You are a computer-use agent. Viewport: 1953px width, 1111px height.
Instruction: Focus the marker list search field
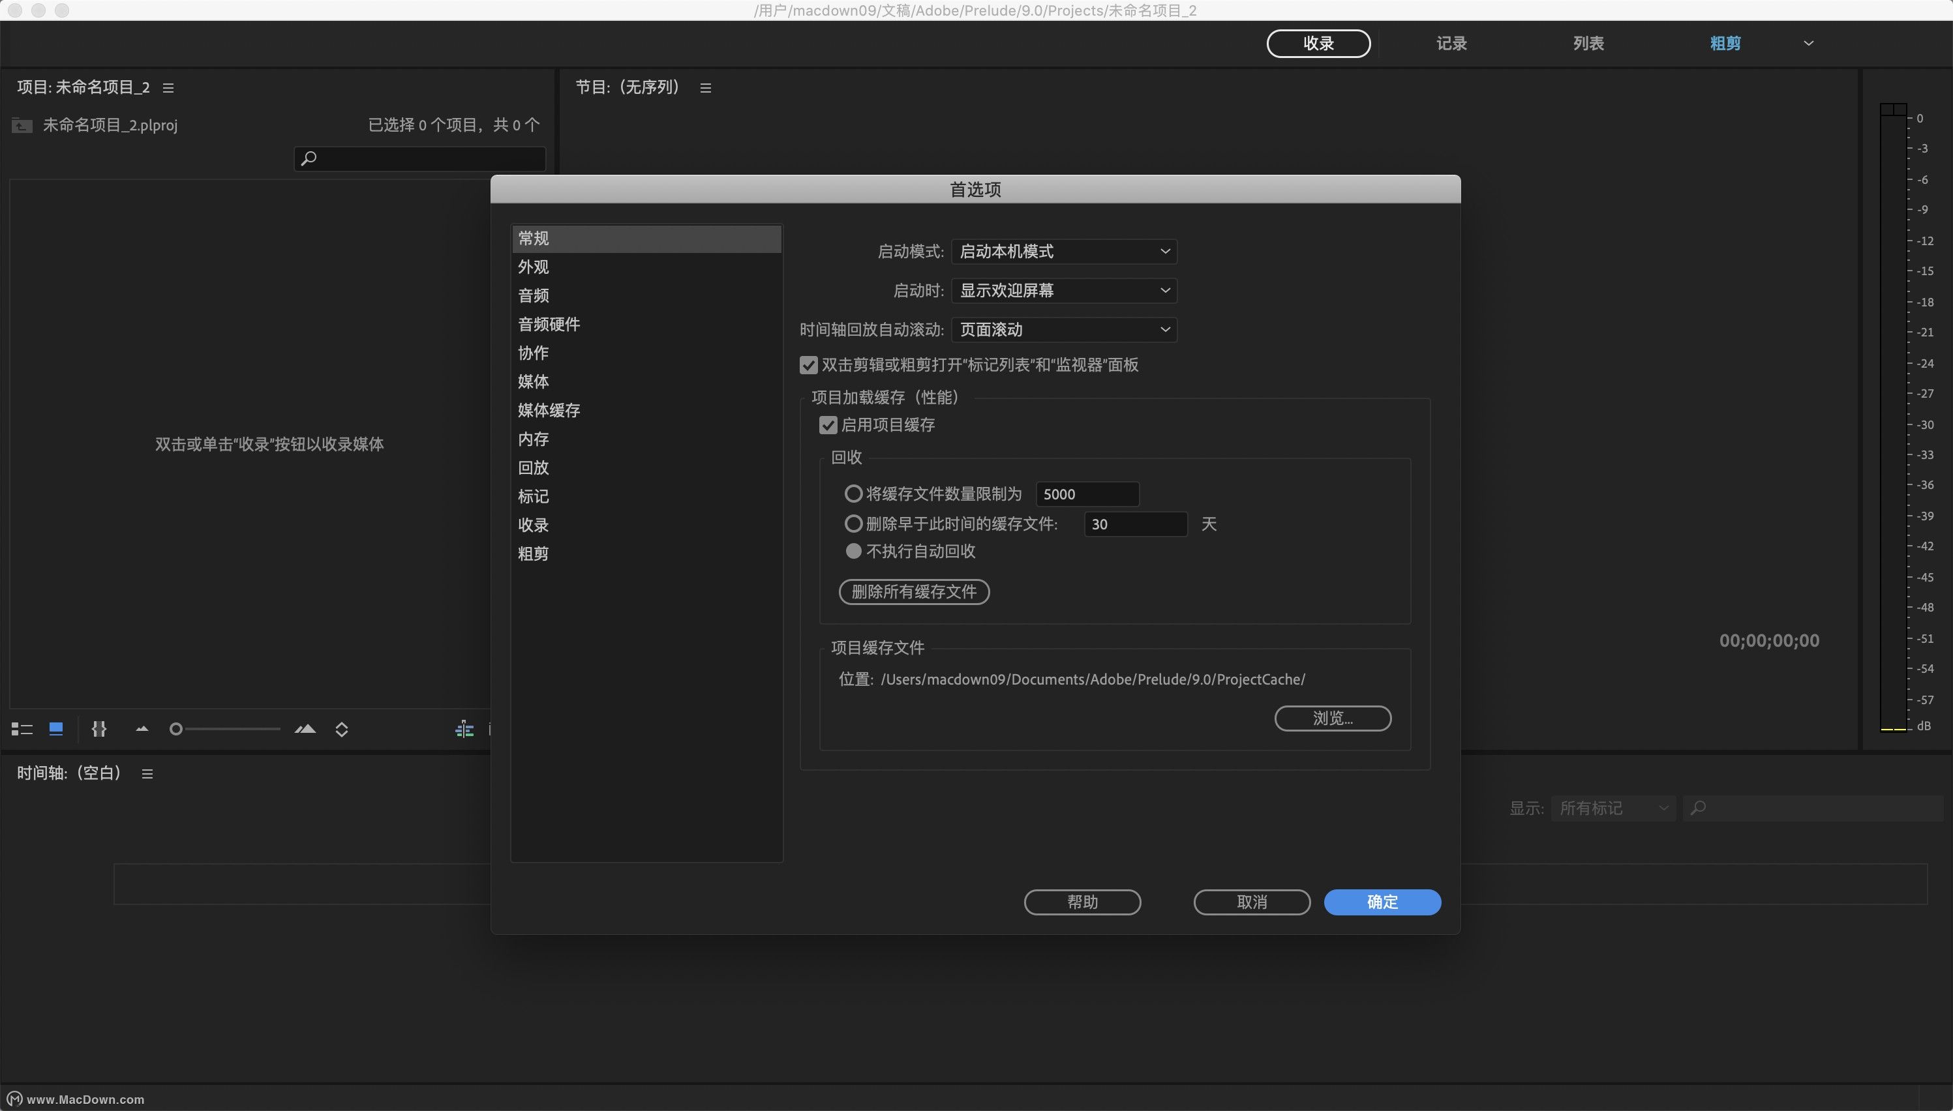click(x=1814, y=808)
